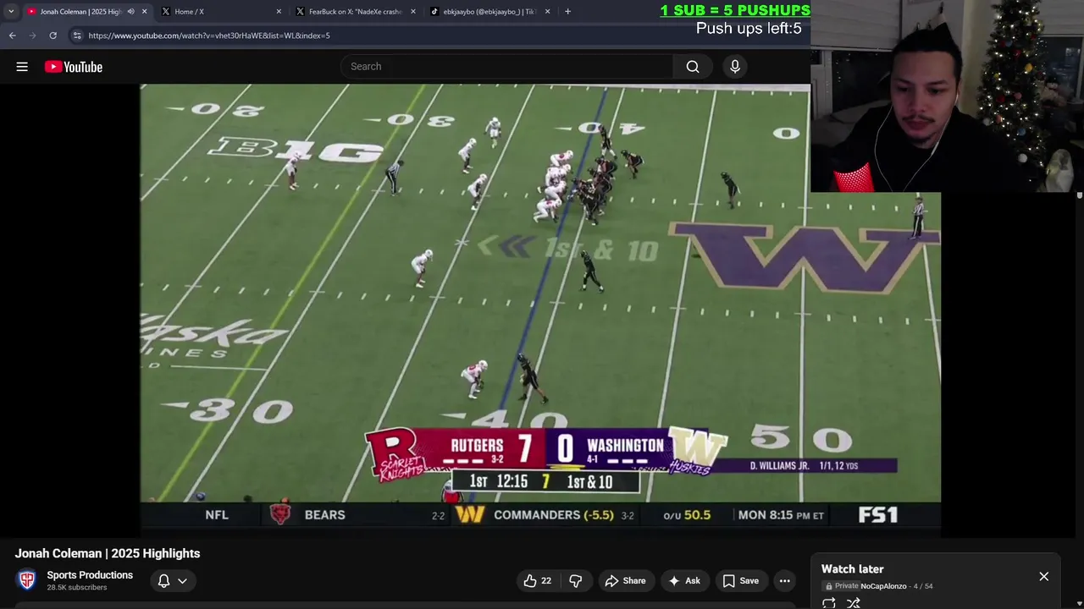Click the search magnifier button
Image resolution: width=1084 pixels, height=609 pixels.
coord(693,67)
